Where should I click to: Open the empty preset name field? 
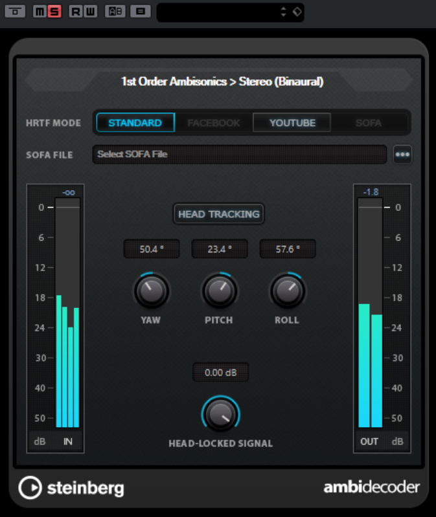(x=217, y=12)
